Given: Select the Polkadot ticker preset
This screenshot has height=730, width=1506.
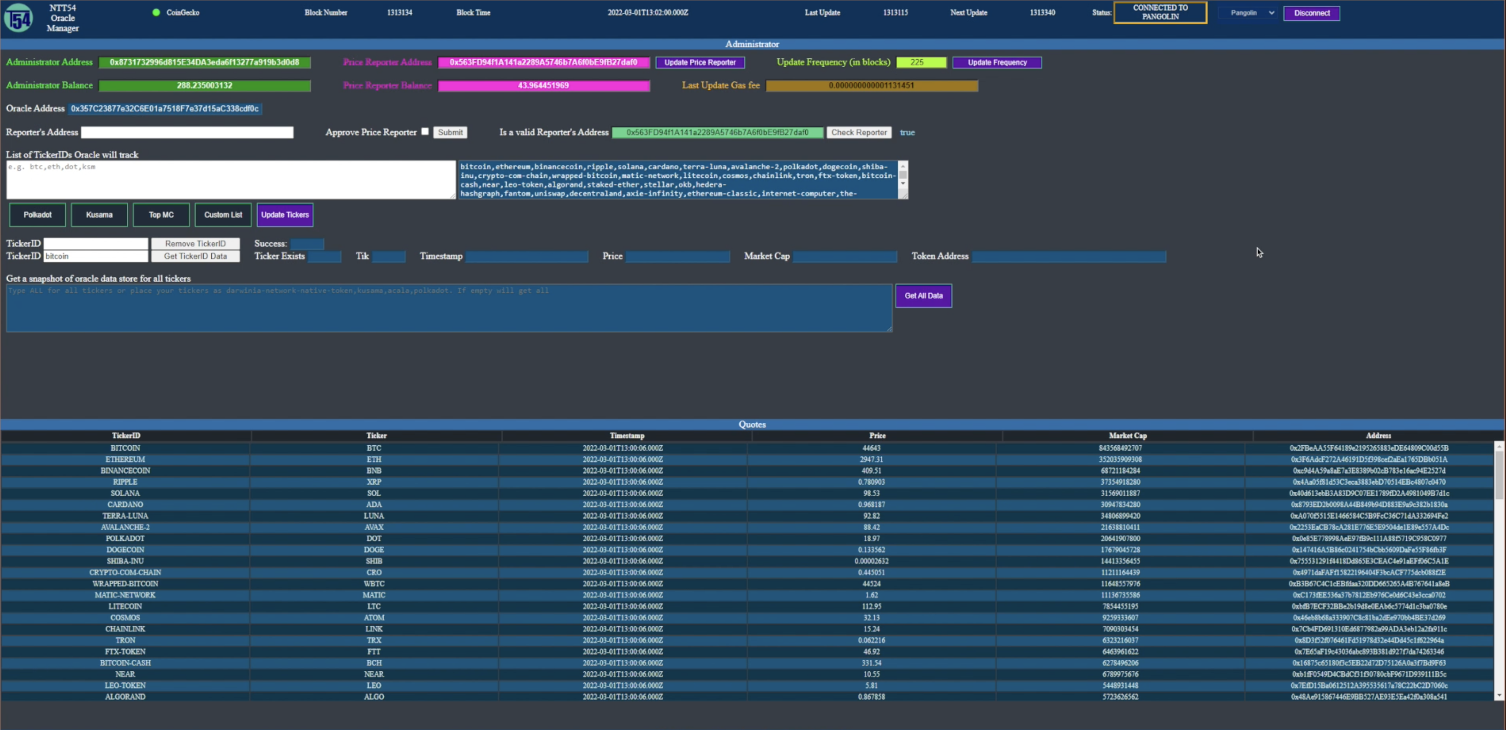Looking at the screenshot, I should (x=37, y=214).
